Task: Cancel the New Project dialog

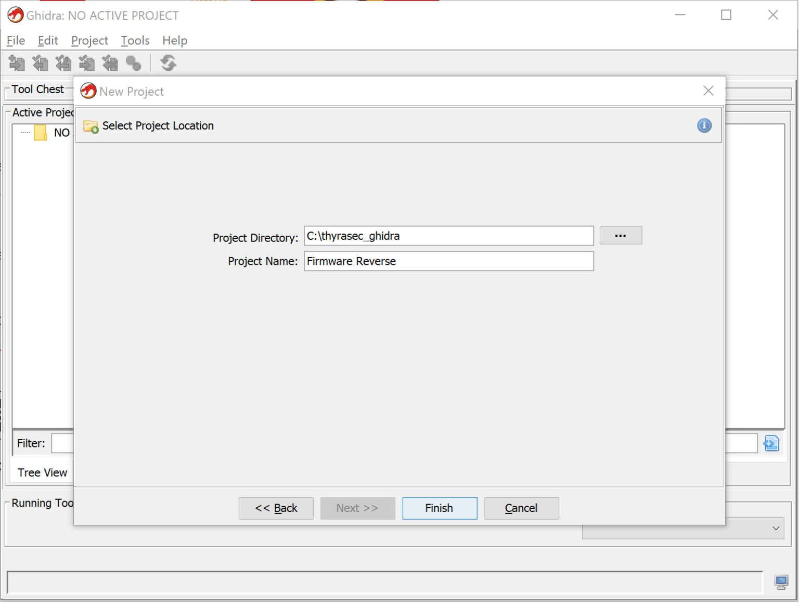Action: click(521, 508)
